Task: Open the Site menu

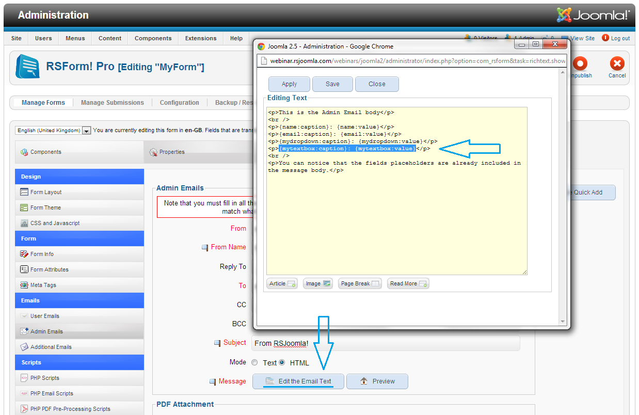Action: pyautogui.click(x=17, y=38)
